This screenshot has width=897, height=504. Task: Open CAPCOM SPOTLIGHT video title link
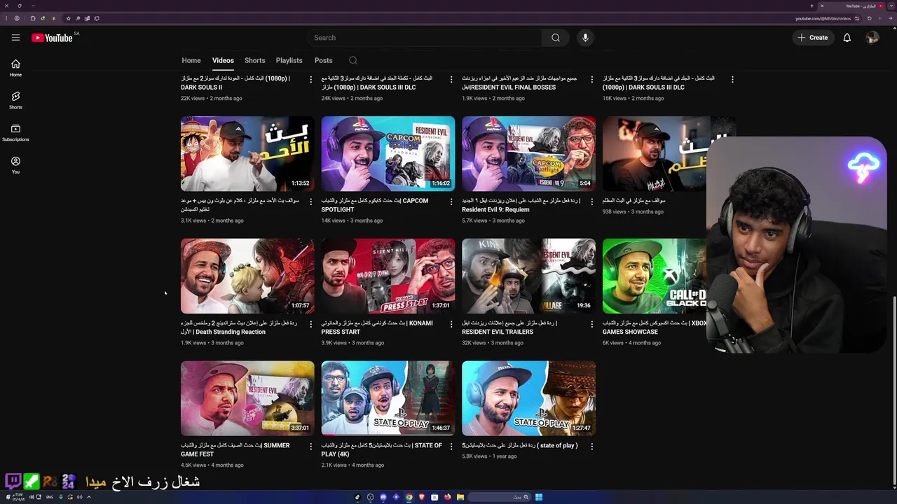coord(374,205)
